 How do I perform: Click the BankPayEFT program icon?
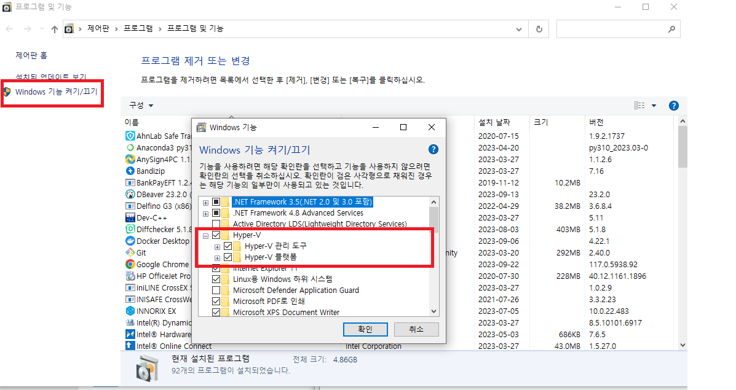tap(130, 183)
